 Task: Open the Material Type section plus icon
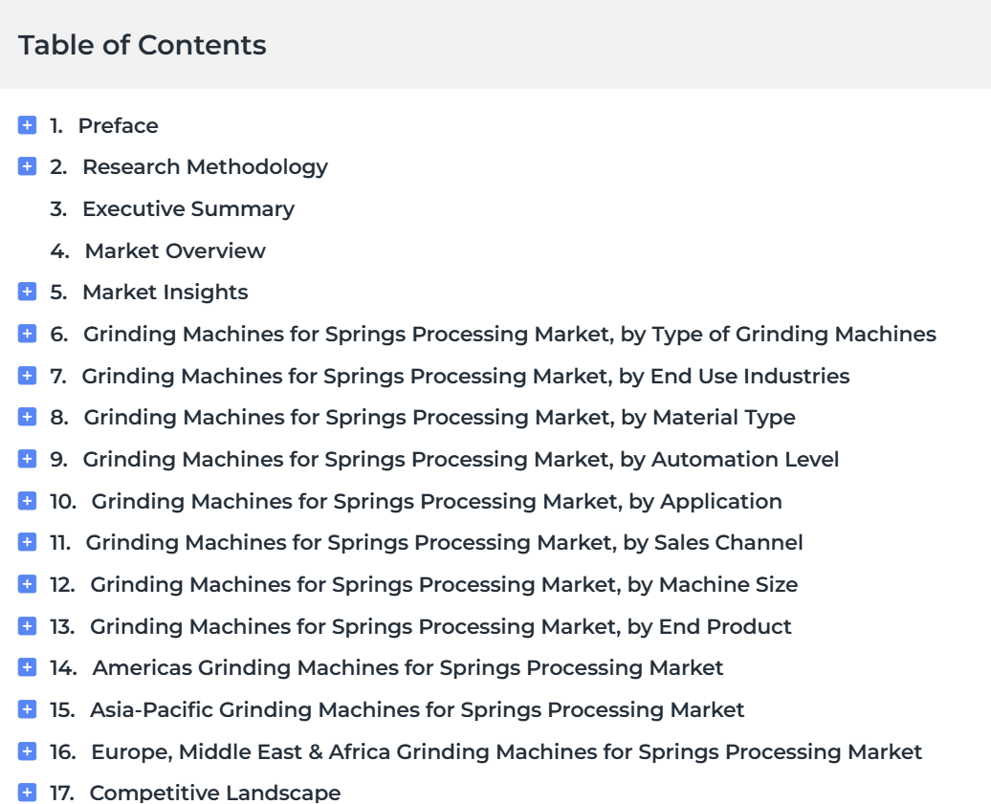click(27, 417)
